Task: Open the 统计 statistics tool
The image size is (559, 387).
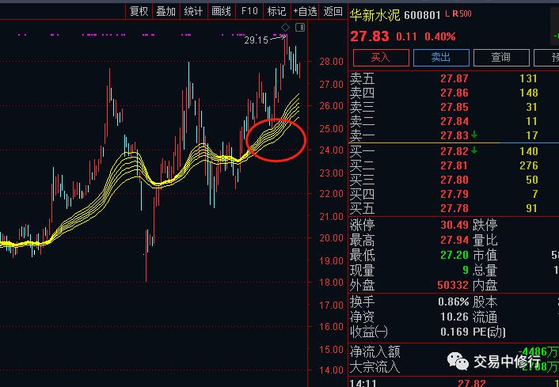Action: 193,11
